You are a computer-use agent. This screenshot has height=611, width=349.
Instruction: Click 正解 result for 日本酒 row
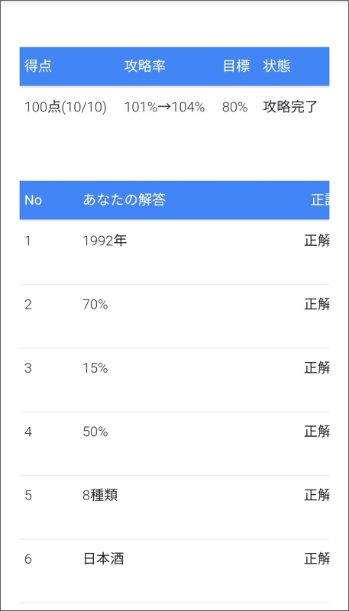[x=317, y=559]
